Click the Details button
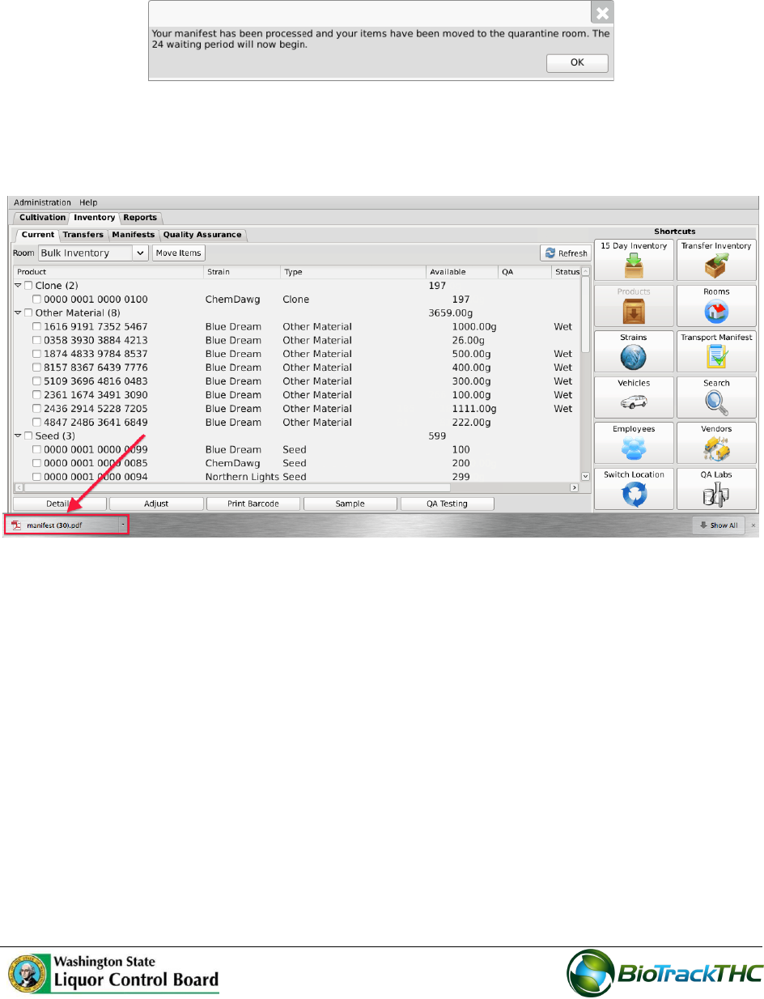This screenshot has width=764, height=999. tap(59, 504)
